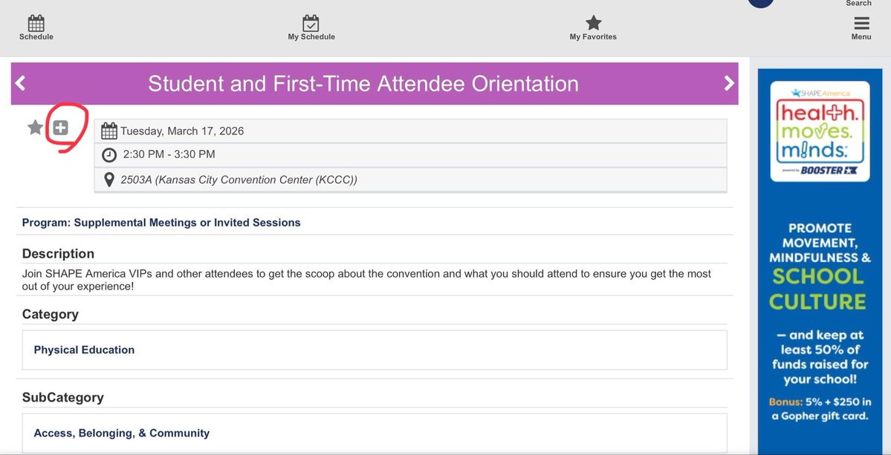Open the health.moves.minds. ad logo
891x455 pixels.
point(820,131)
